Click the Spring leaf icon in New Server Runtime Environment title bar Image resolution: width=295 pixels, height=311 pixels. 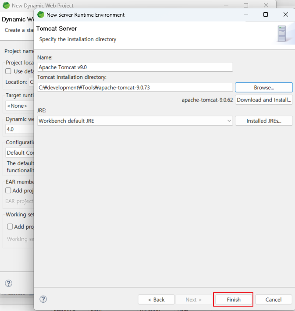[x=41, y=14]
